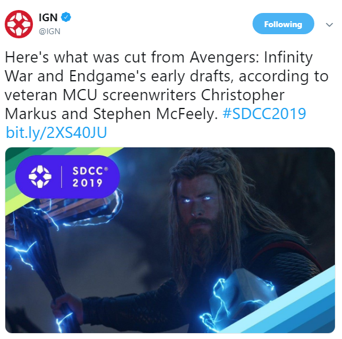
Task: Expand the tweet options chevron menu
Action: (x=329, y=25)
